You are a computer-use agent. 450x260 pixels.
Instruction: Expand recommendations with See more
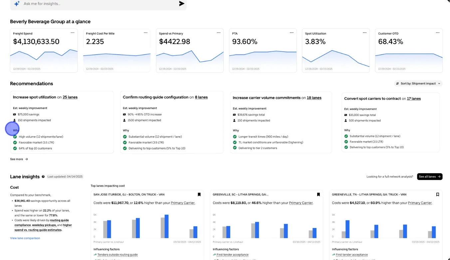point(19,159)
